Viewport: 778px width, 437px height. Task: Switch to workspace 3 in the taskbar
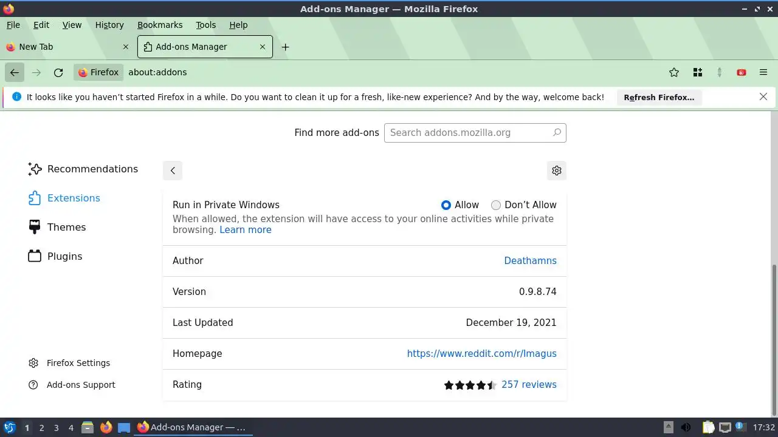pyautogui.click(x=56, y=428)
